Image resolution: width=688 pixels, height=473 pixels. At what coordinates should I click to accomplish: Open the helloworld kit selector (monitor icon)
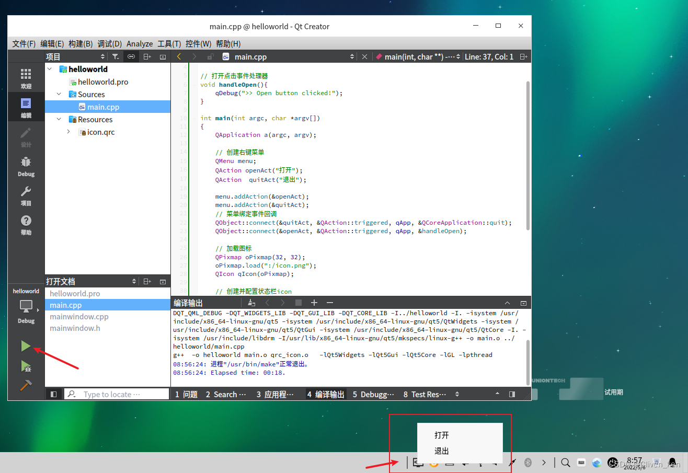coord(26,308)
